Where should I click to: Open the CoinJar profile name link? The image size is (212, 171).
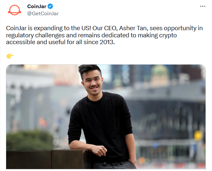[x=36, y=6]
